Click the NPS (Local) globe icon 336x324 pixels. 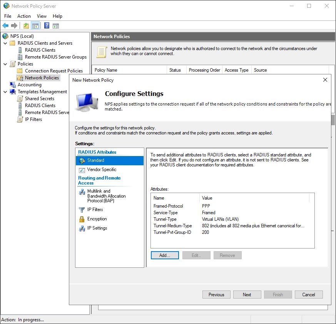pyautogui.click(x=5, y=36)
